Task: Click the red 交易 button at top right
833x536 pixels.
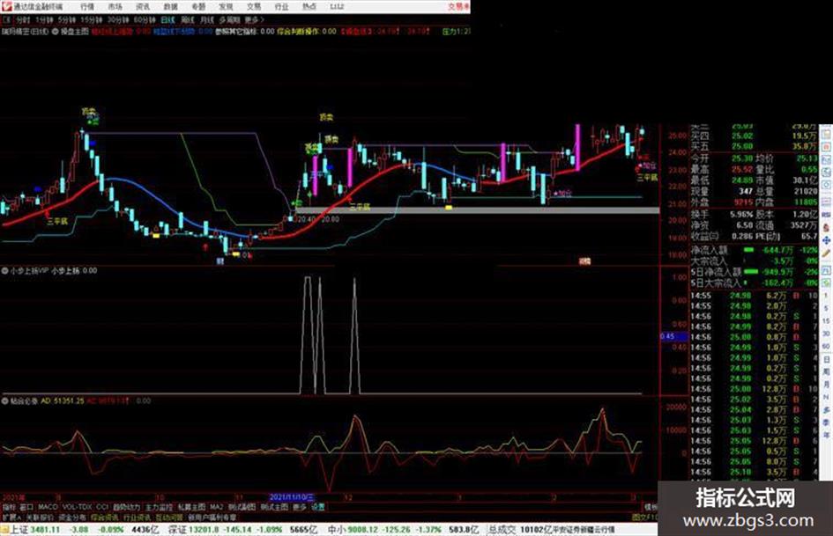Action: tap(457, 6)
